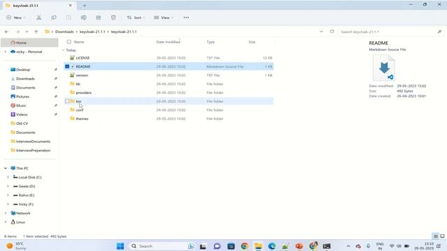The width and height of the screenshot is (447, 251).
Task: Open Windows Start menu
Action: pos(120,246)
